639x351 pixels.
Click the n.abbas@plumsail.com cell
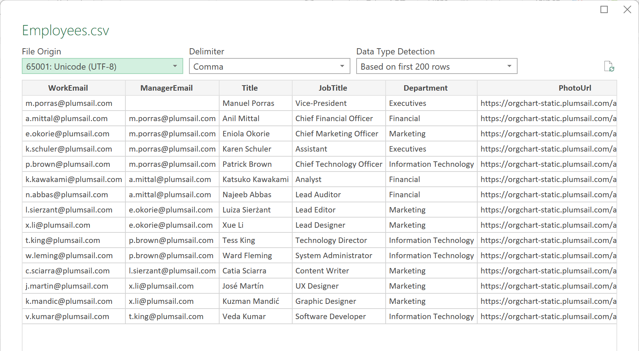pyautogui.click(x=74, y=195)
